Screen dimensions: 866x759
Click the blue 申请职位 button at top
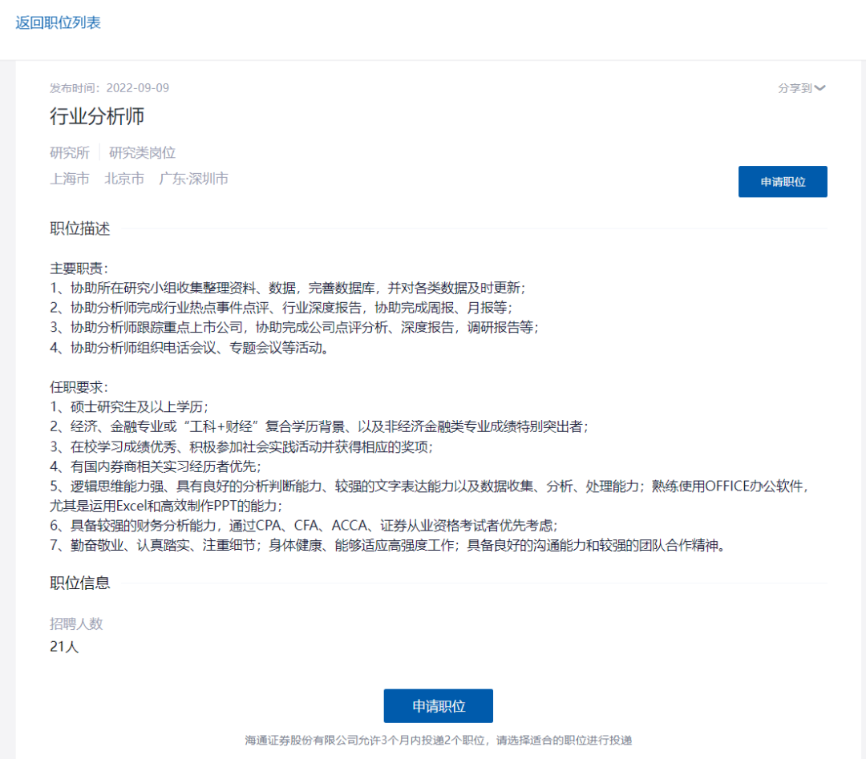point(782,182)
